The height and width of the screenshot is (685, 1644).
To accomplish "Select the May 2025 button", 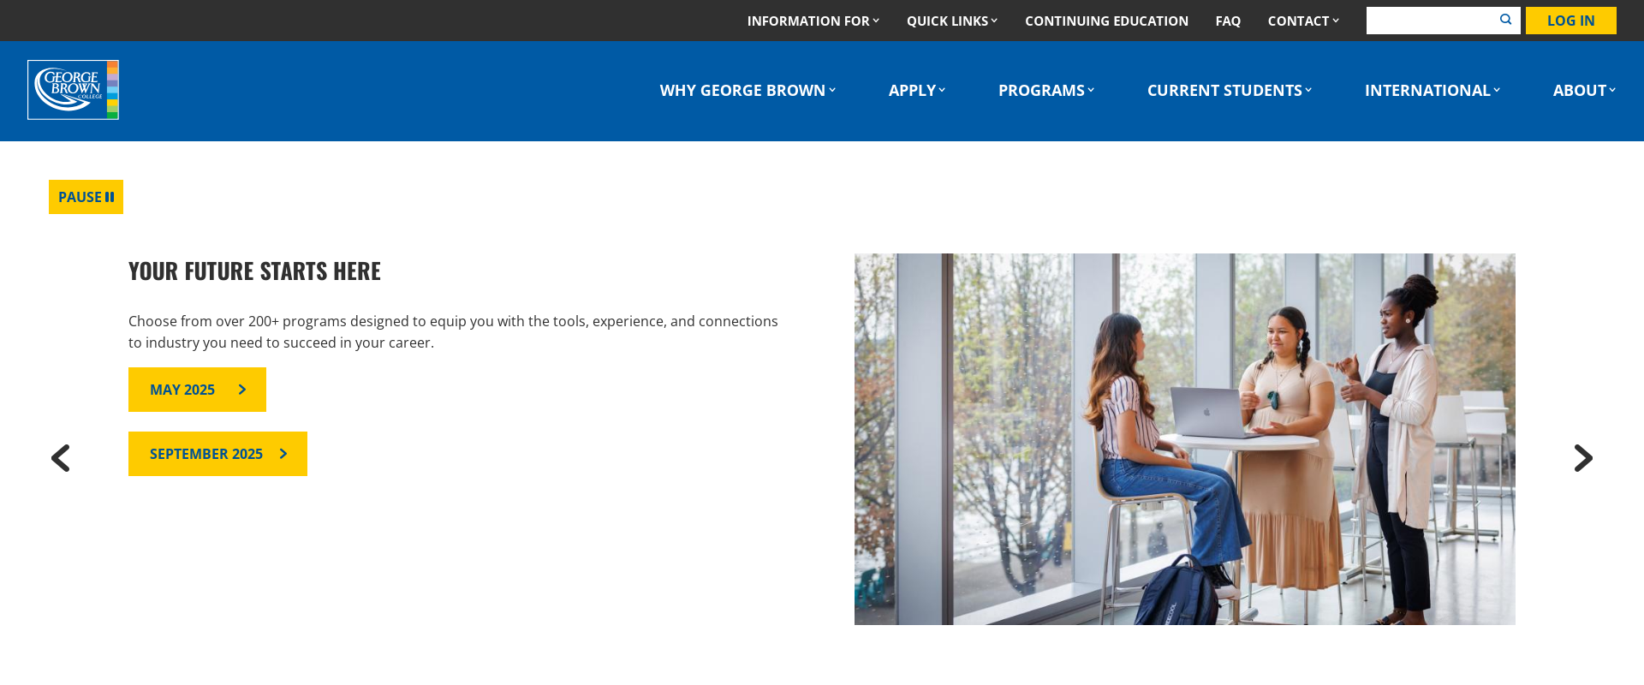I will [x=197, y=390].
